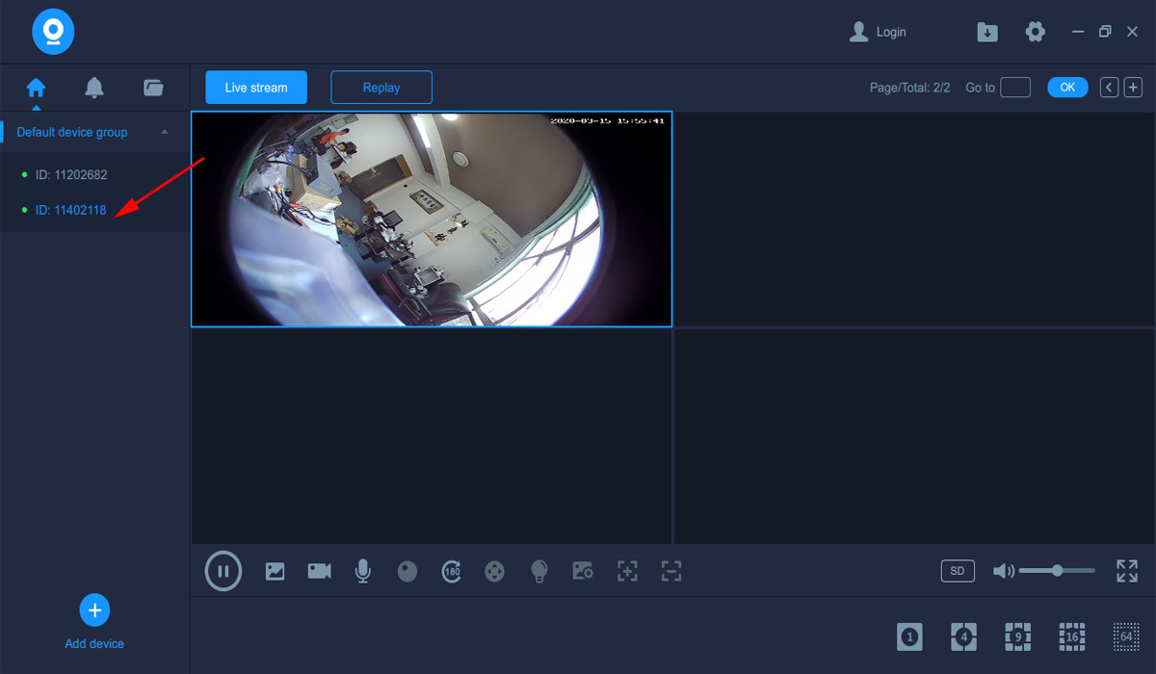Image resolution: width=1156 pixels, height=674 pixels.
Task: Switch to the 4-screen split layout
Action: point(963,636)
